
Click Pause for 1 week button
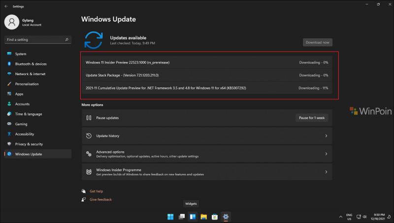tap(312, 118)
